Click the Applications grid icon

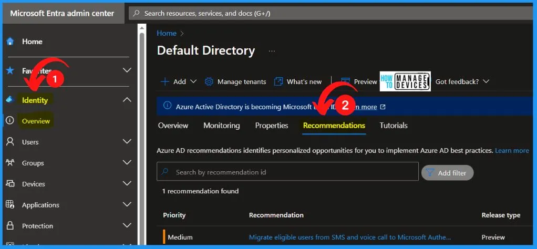pyautogui.click(x=11, y=205)
